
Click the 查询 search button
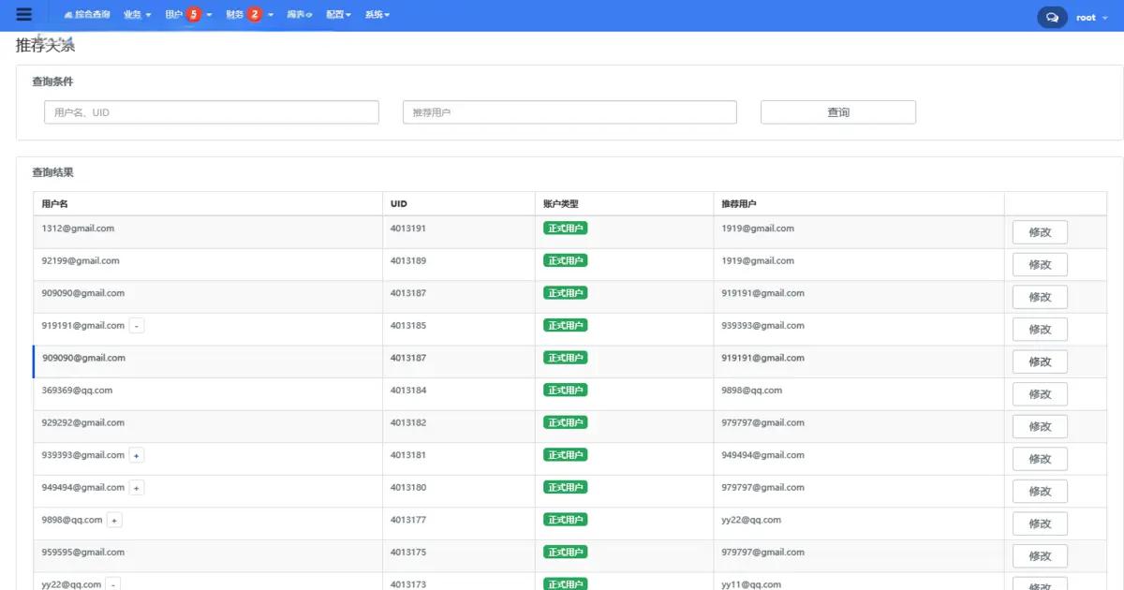[838, 112]
